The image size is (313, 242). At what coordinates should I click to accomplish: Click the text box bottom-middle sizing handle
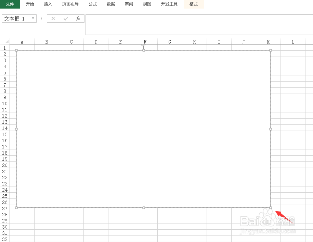click(144, 208)
